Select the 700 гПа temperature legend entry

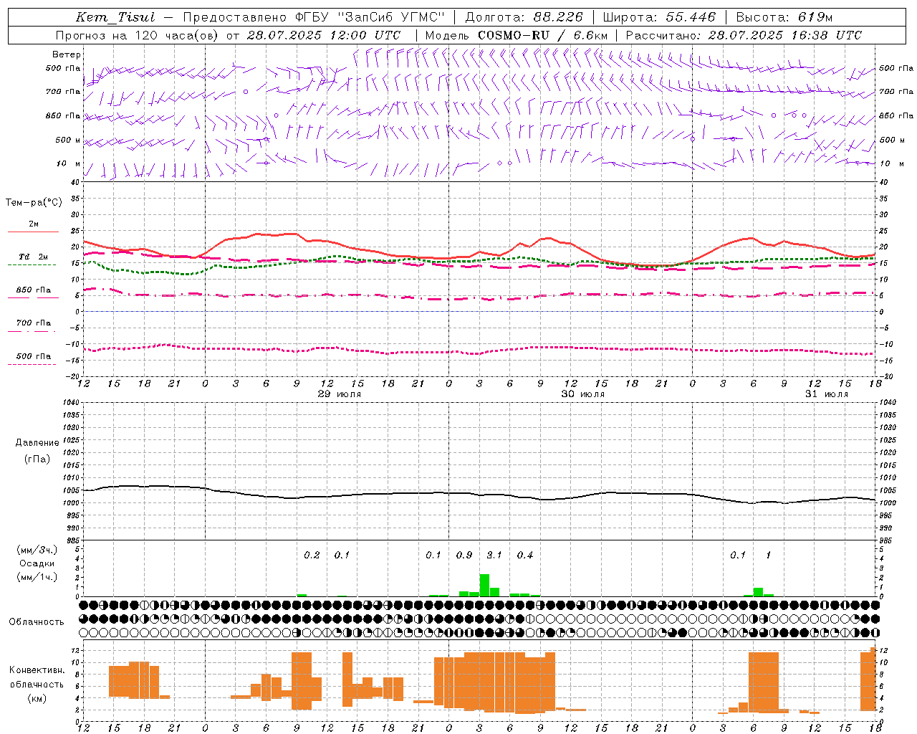point(33,326)
